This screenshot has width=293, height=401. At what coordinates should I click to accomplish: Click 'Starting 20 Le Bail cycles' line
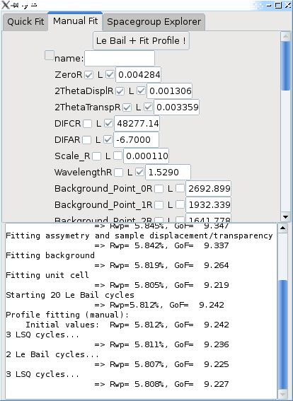point(70,295)
